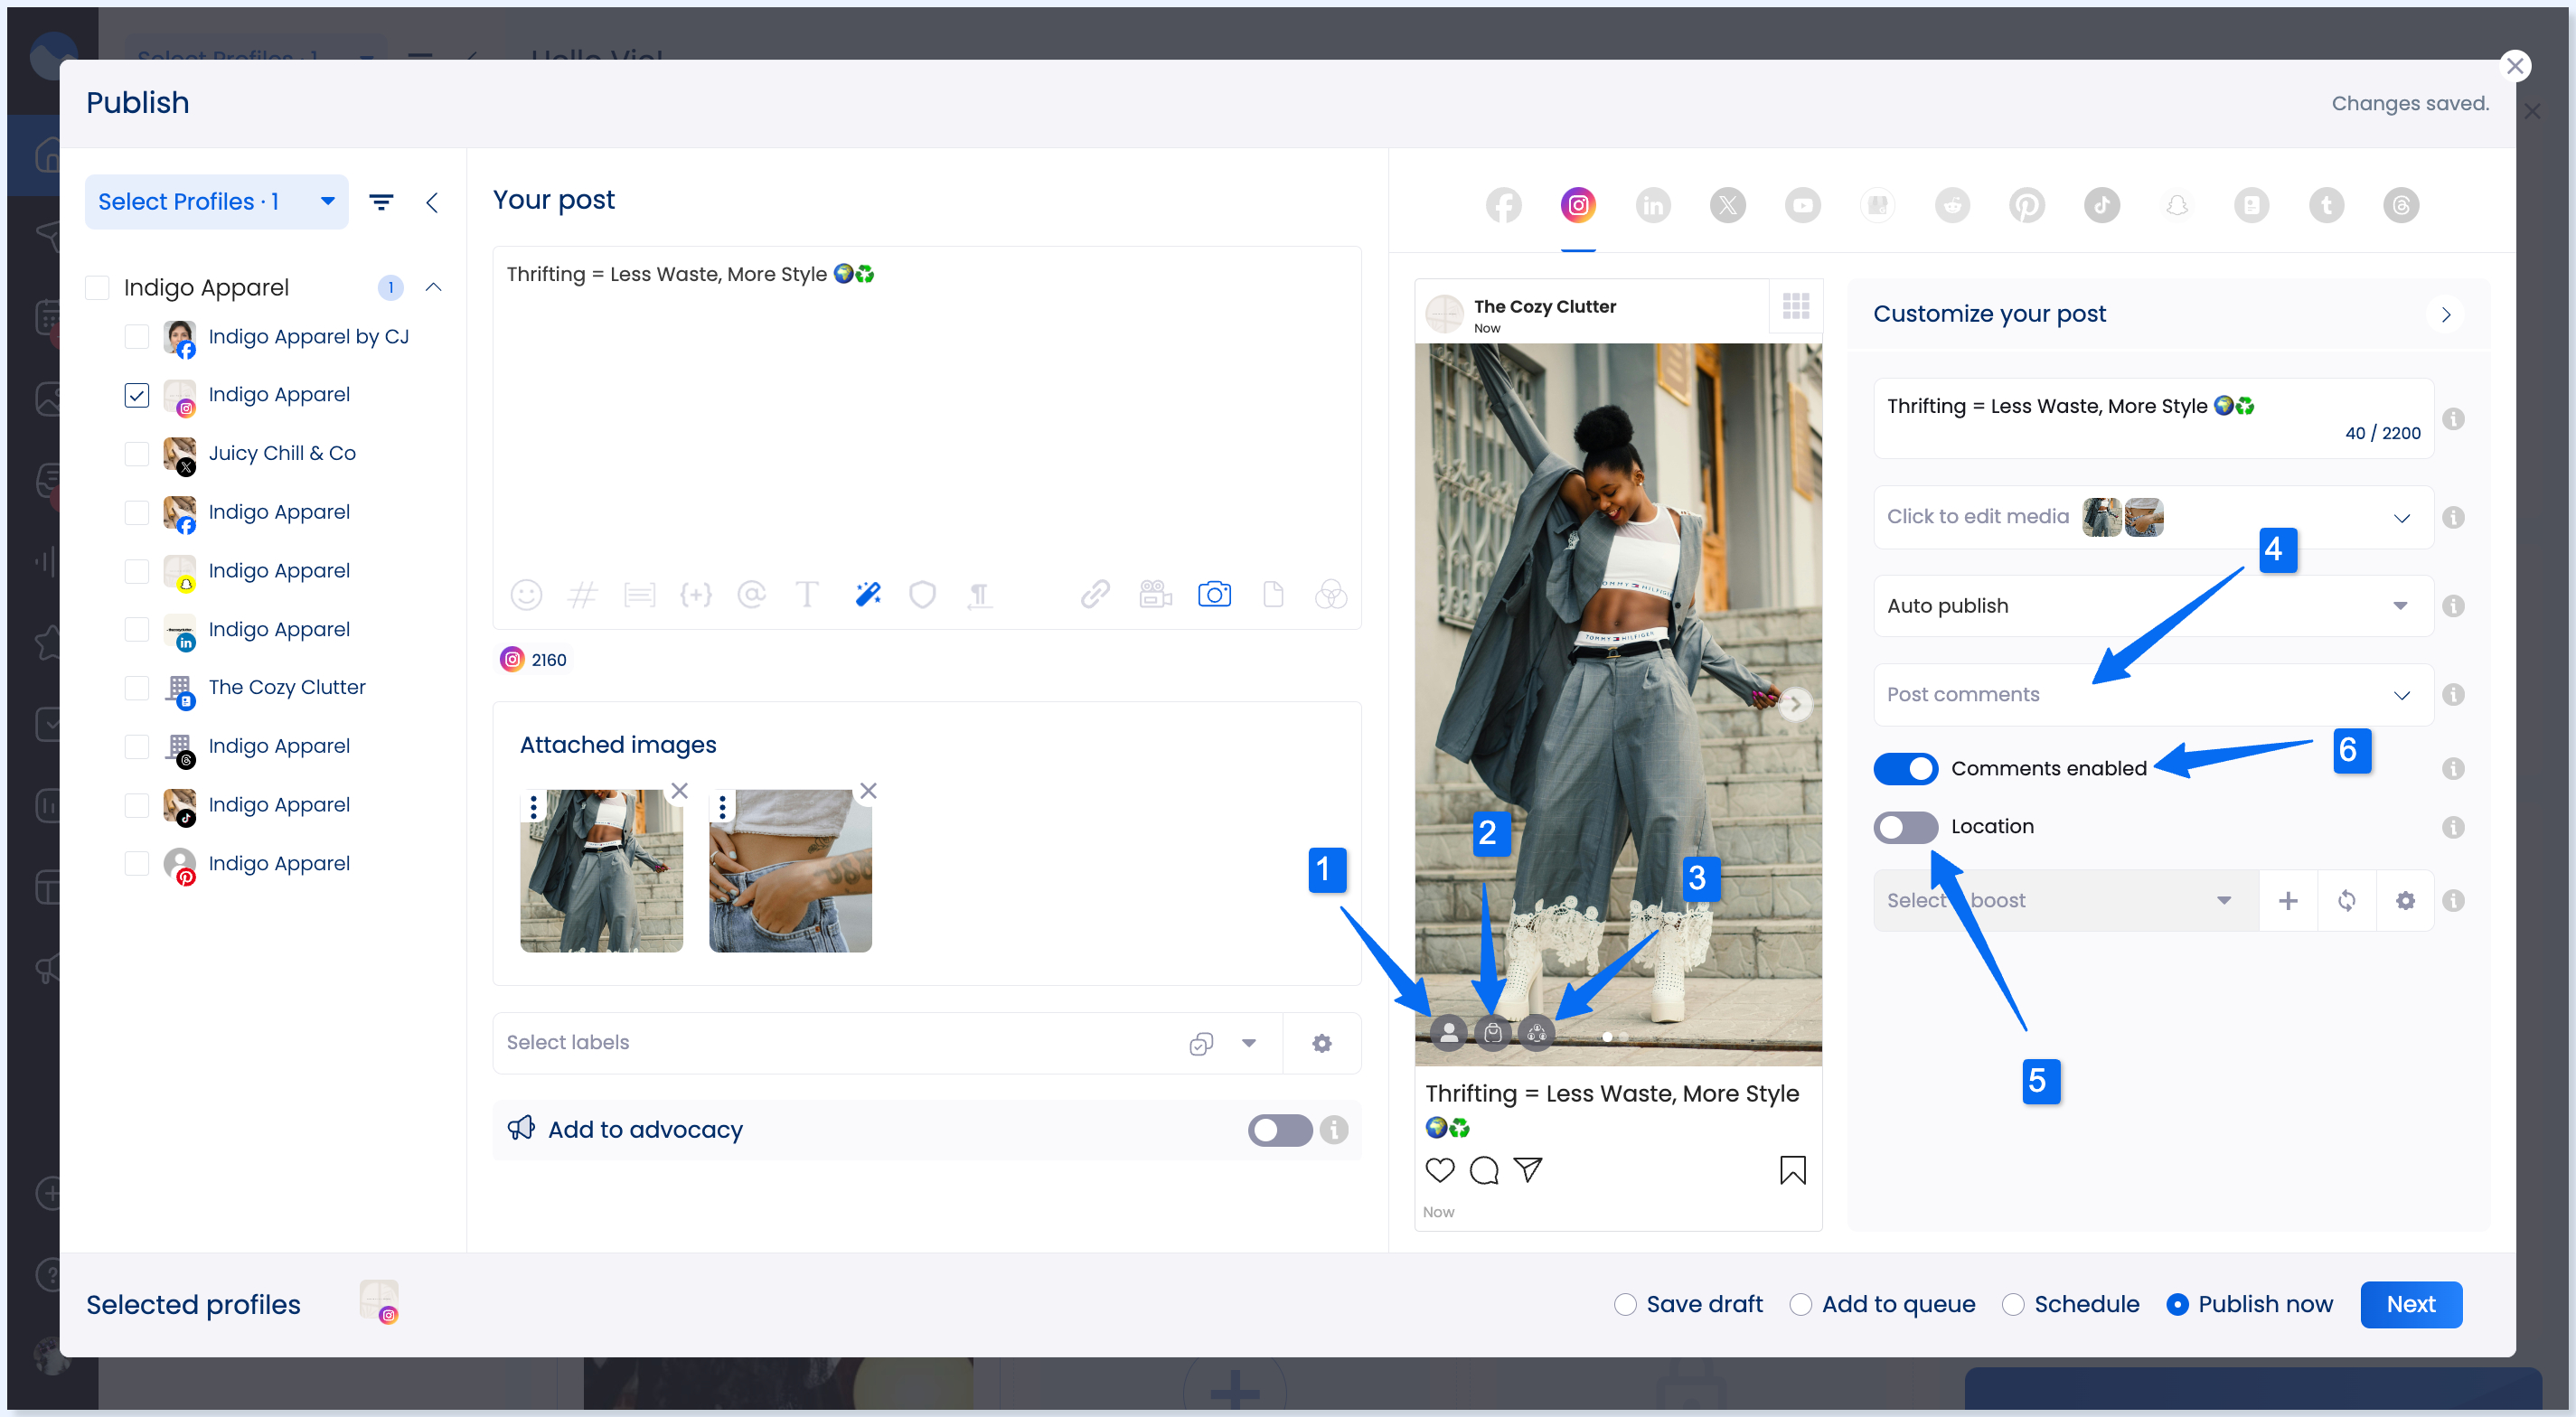
Task: Enable the Location toggle
Action: click(1906, 827)
